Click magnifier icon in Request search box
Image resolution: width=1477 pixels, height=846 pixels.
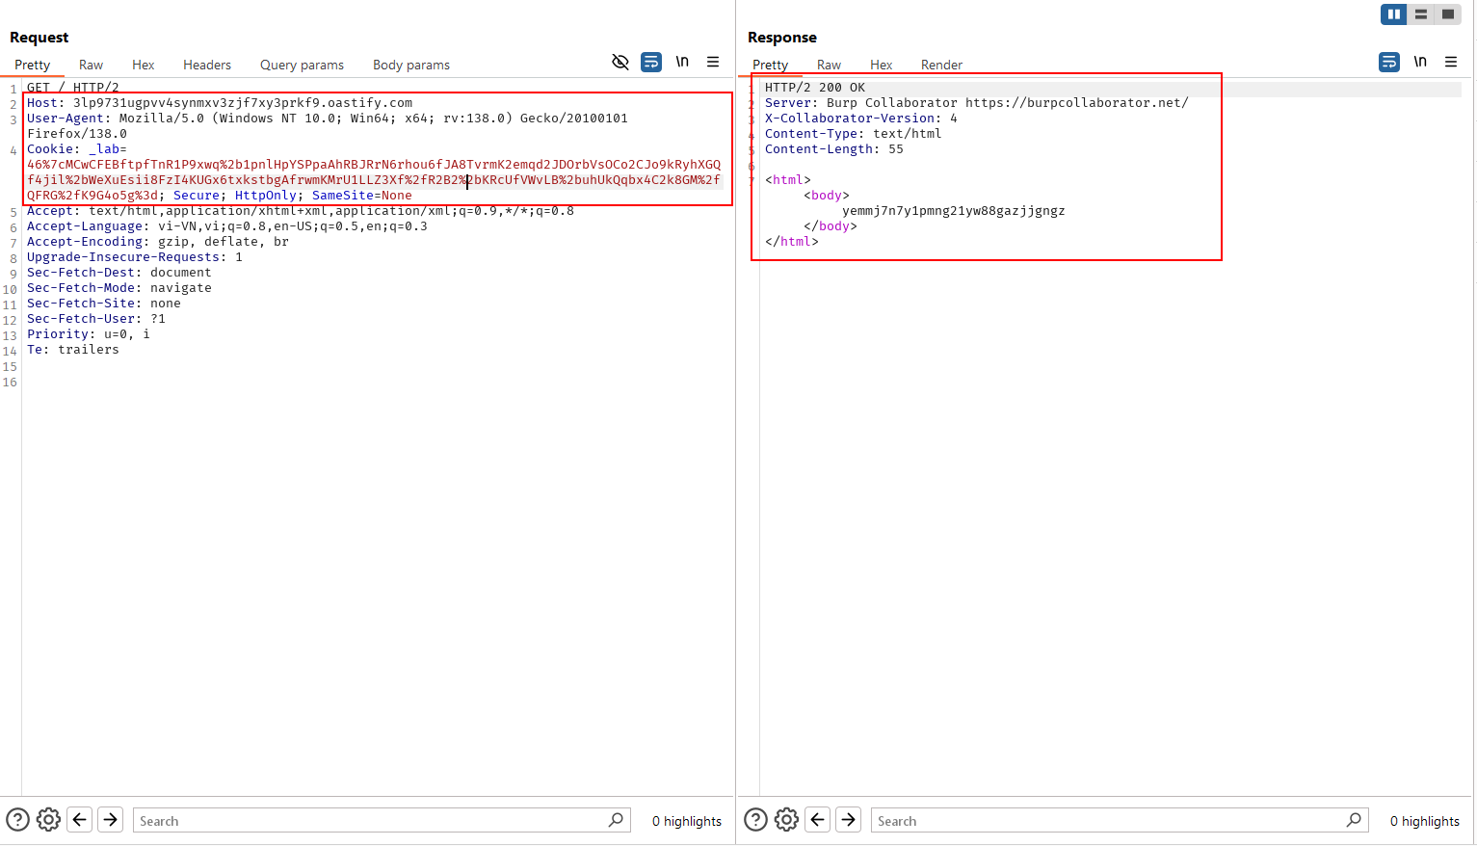617,820
